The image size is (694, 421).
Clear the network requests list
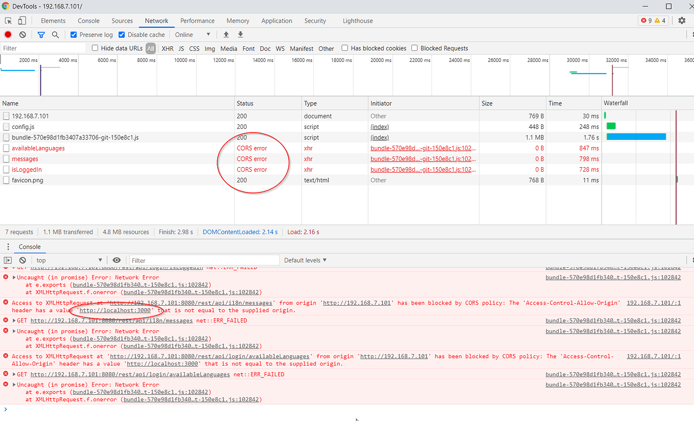coord(22,34)
